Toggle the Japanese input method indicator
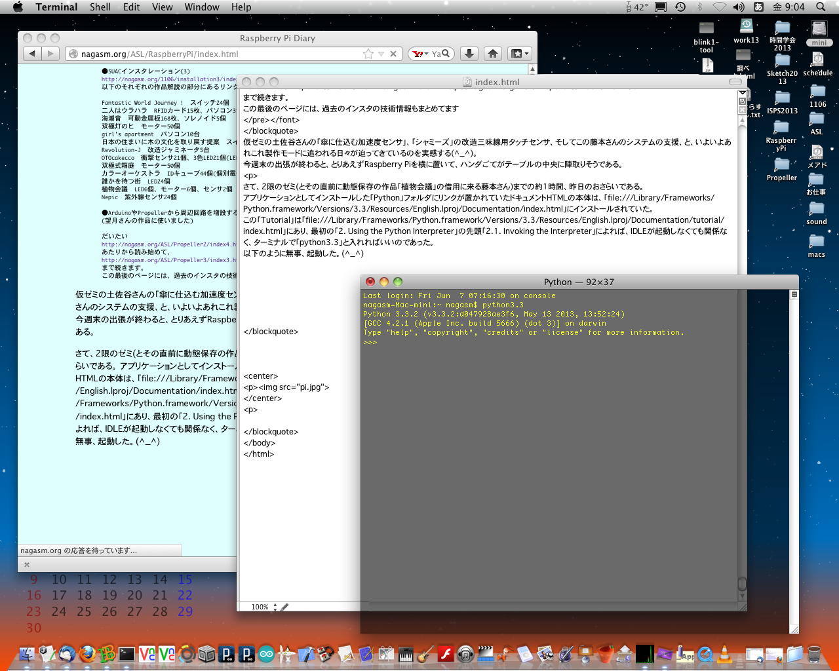Viewport: 839px width, 671px height. click(758, 7)
